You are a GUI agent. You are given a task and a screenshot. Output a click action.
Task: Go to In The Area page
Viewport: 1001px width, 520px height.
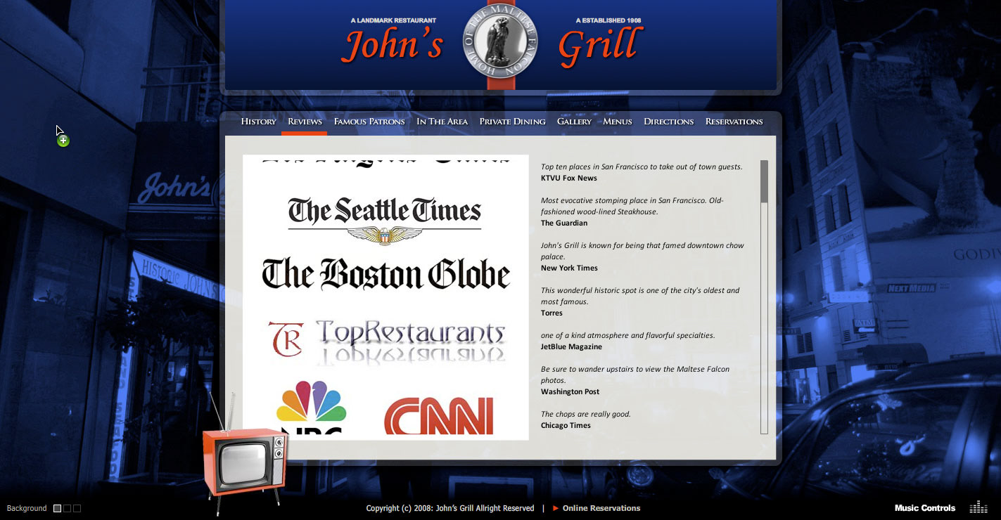coord(442,122)
